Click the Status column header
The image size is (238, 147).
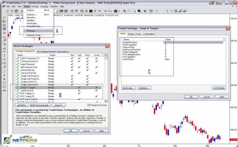(x=58, y=55)
